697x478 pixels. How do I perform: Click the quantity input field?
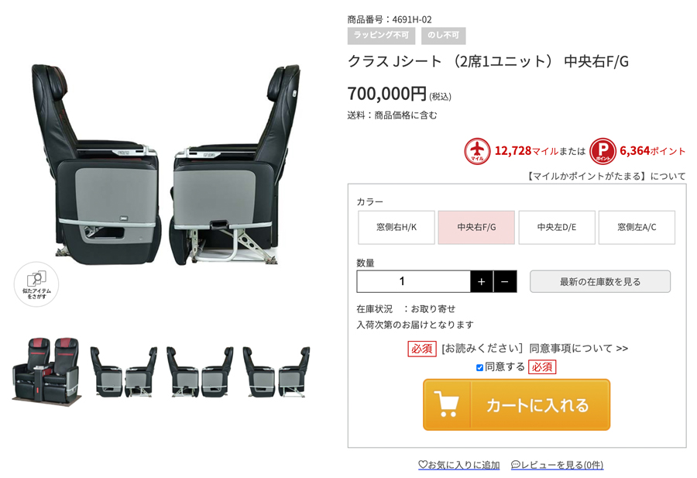pyautogui.click(x=414, y=281)
